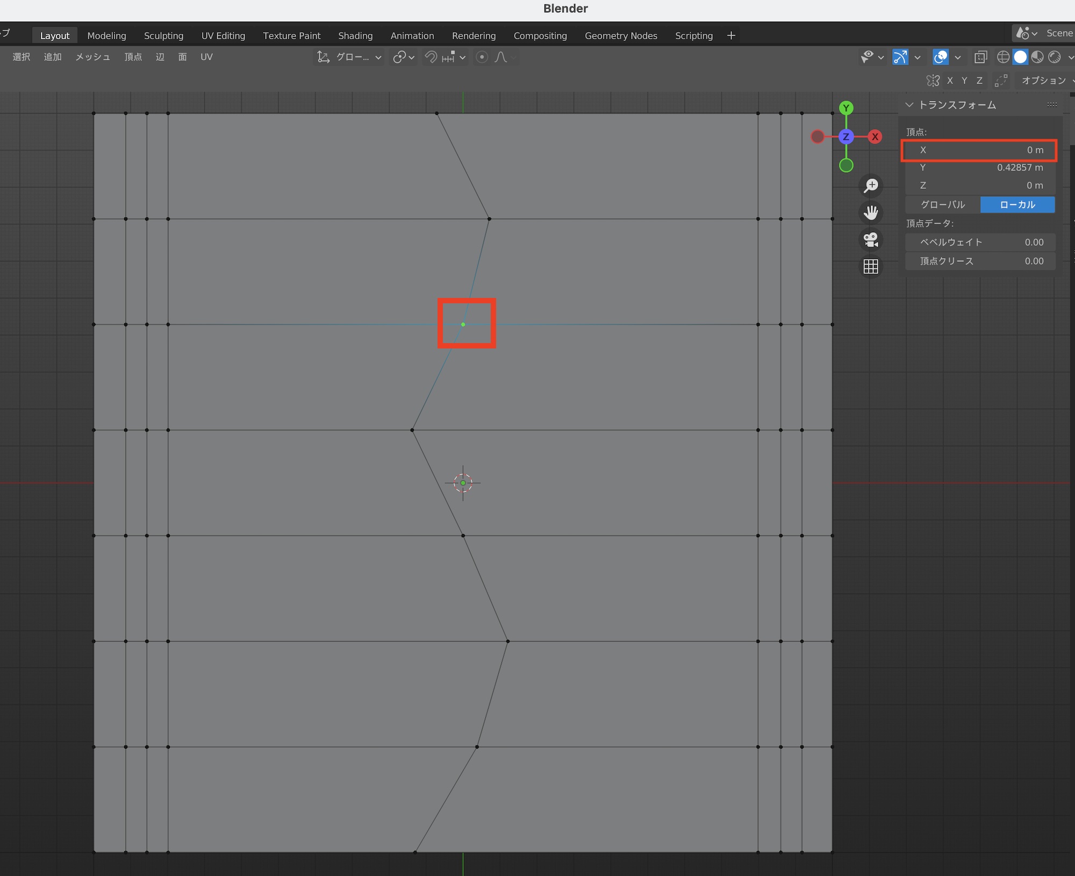Open the メッシュ menu

[x=92, y=57]
